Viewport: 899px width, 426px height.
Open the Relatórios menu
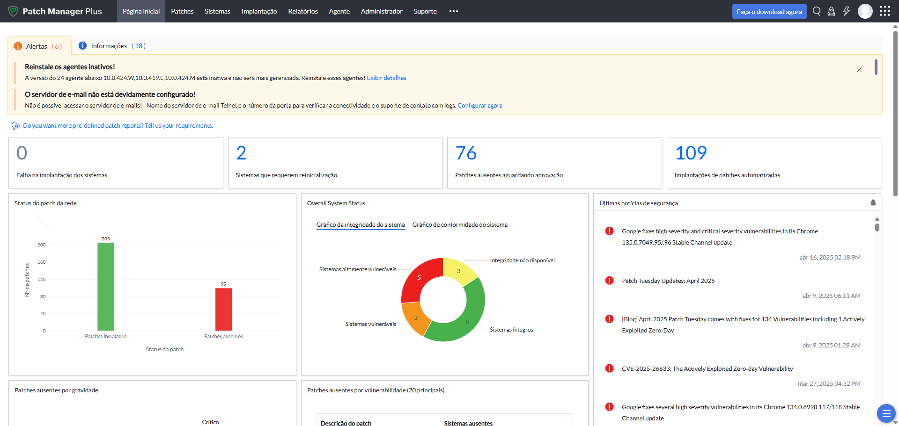(302, 11)
